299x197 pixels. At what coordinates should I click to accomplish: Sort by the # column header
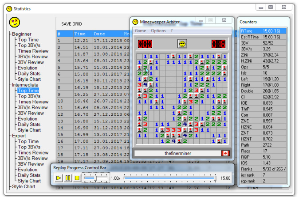coord(65,34)
